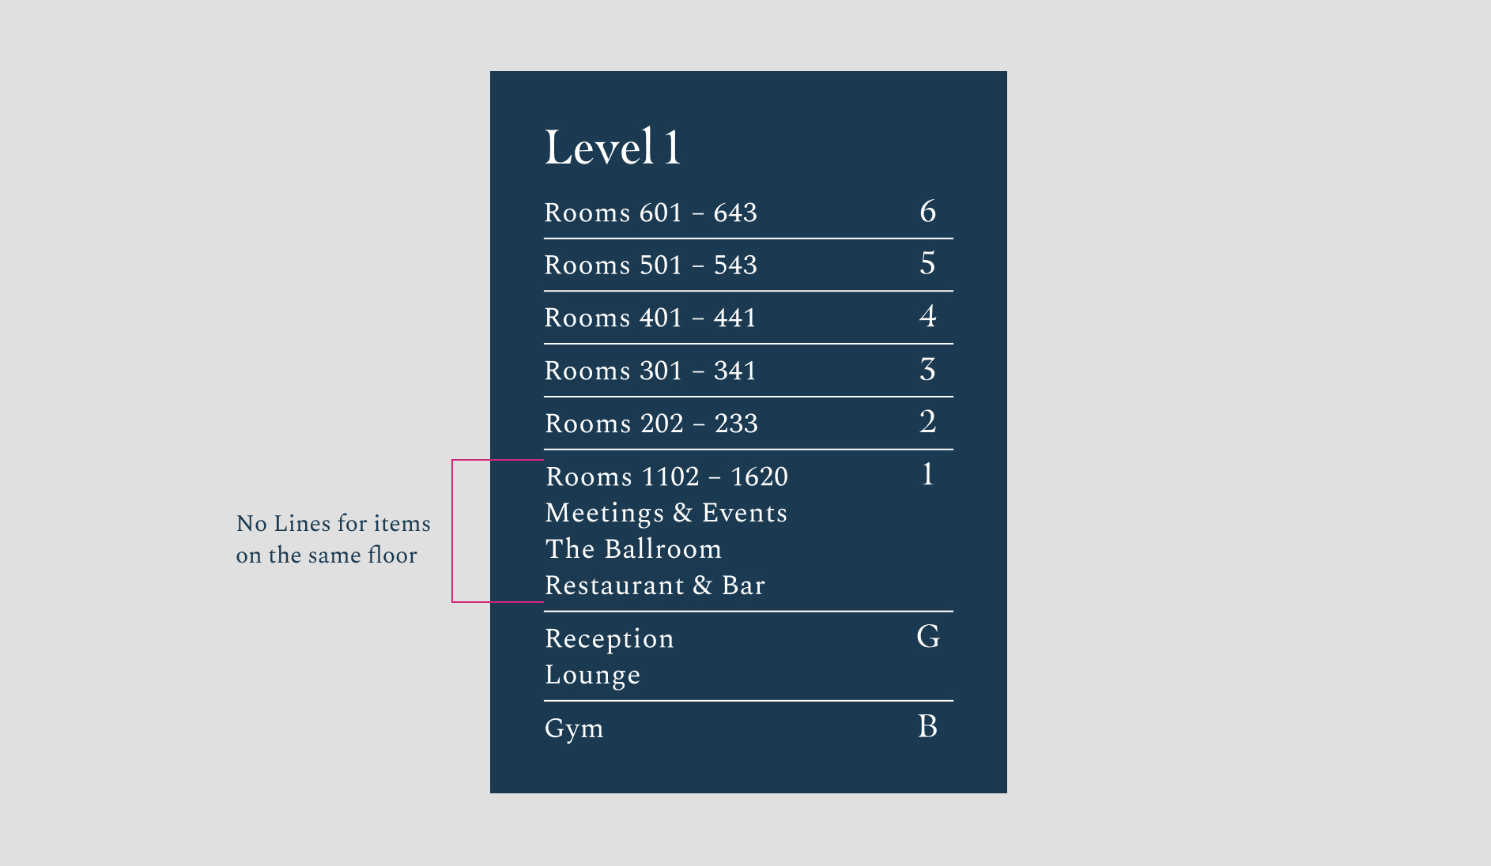Click the "Level 1" heading
1491x866 pixels.
(x=612, y=148)
